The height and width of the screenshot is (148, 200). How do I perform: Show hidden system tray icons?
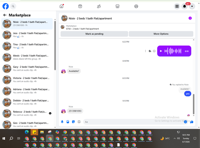click(174, 138)
